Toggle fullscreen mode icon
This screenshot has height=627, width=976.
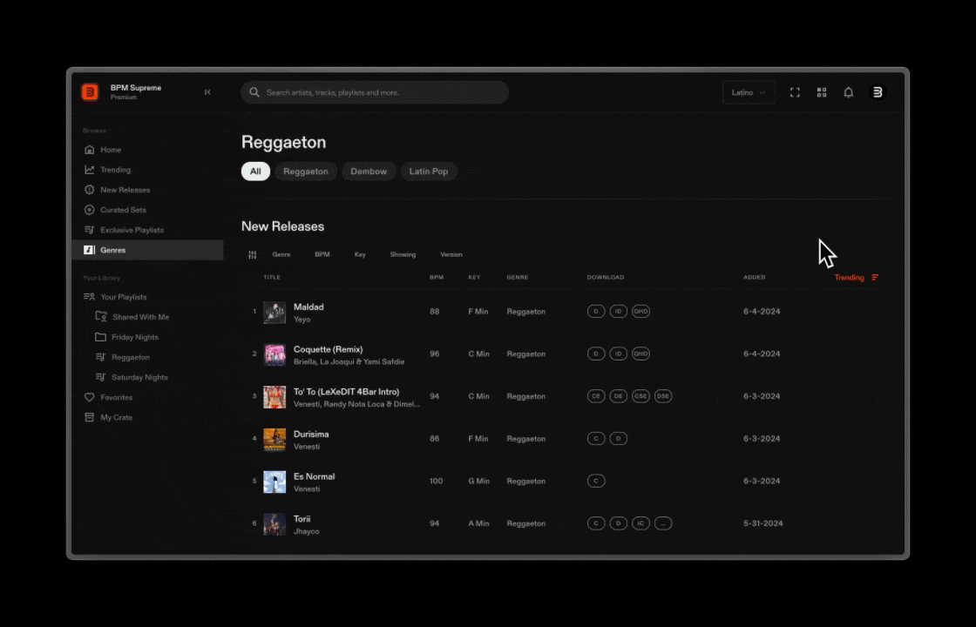coord(795,92)
